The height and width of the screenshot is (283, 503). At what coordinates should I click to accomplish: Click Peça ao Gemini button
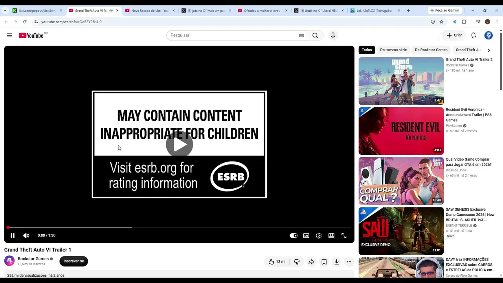pyautogui.click(x=445, y=11)
